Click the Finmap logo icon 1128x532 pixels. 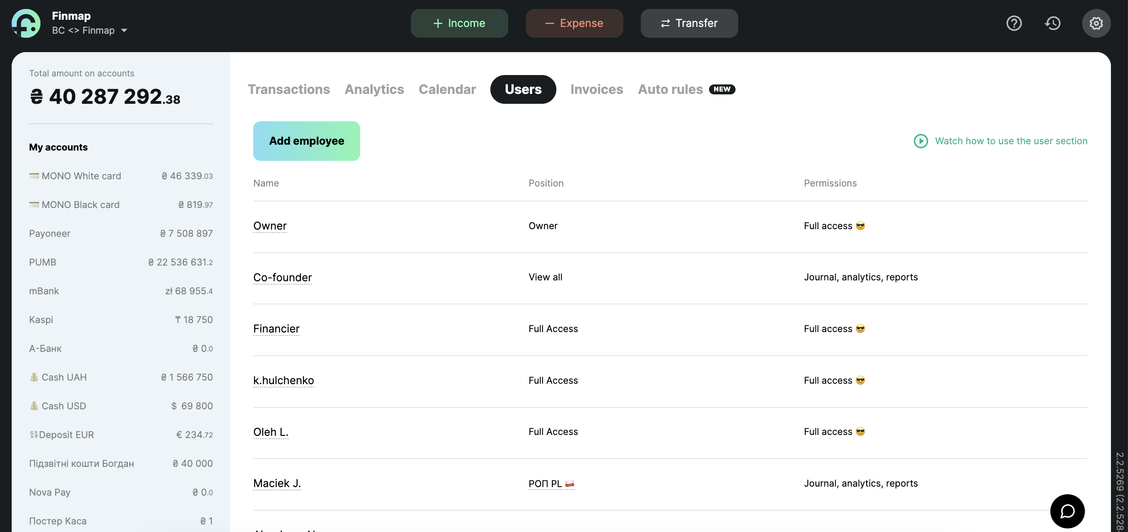click(x=26, y=23)
